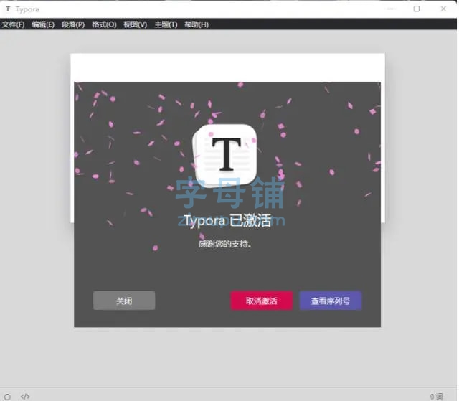The image size is (459, 401).
Task: Open the 文件(F) menu
Action: (13, 24)
